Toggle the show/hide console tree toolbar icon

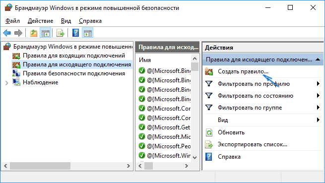click(45, 33)
